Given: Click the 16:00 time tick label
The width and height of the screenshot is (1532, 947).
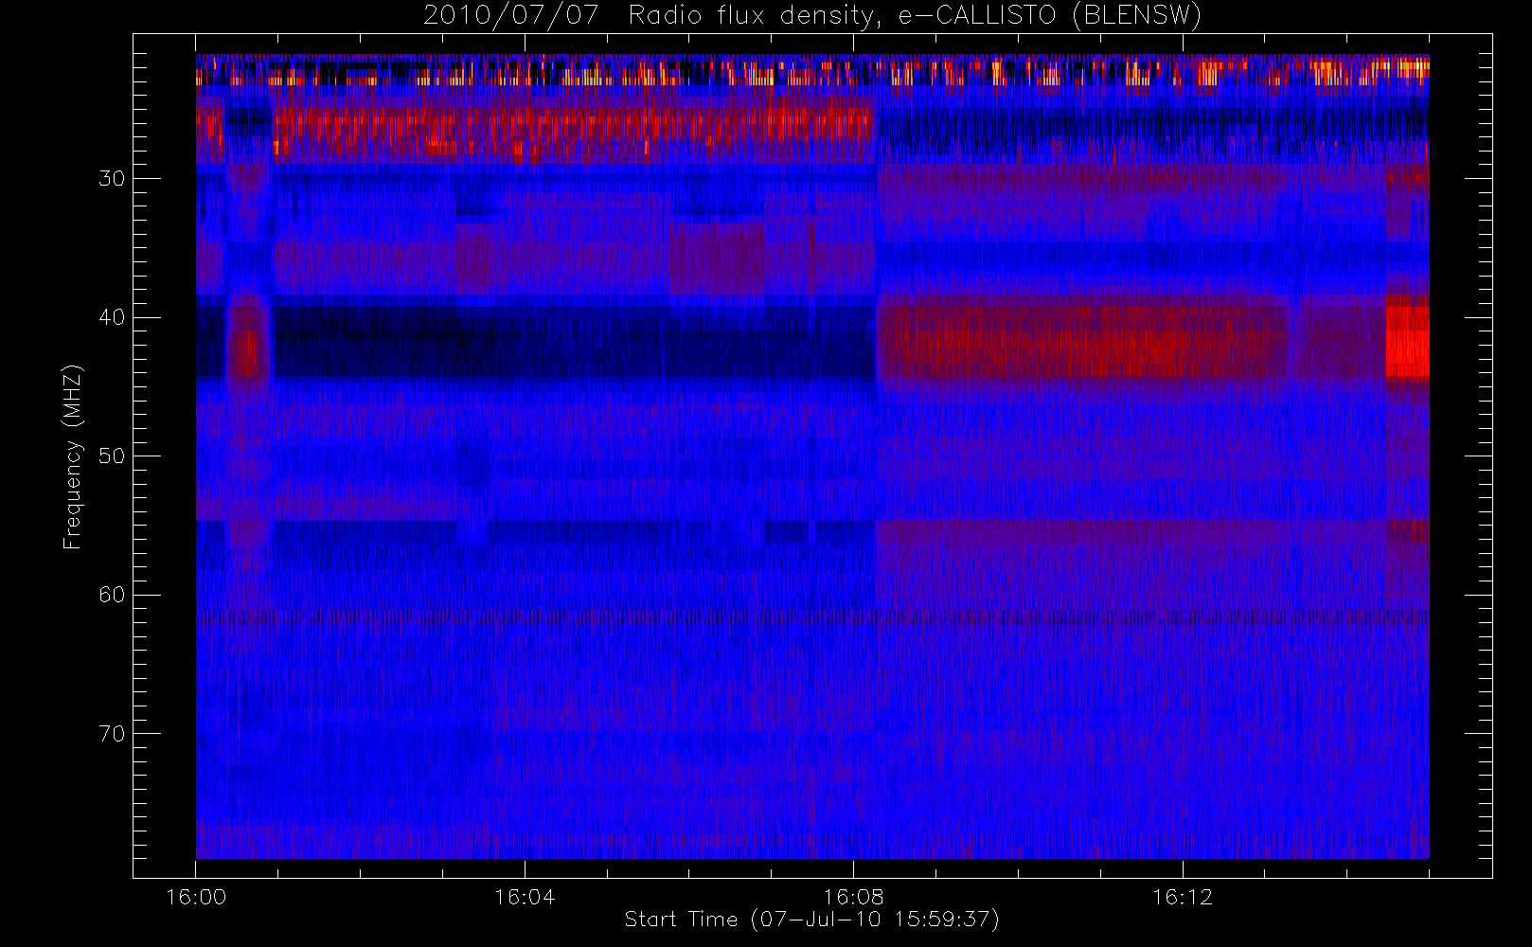Looking at the screenshot, I should point(196,897).
